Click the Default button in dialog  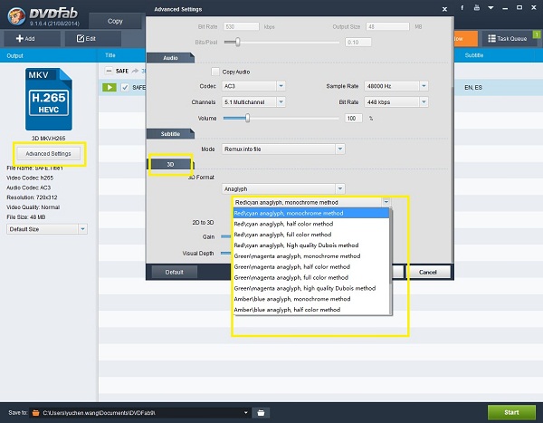pyautogui.click(x=174, y=272)
